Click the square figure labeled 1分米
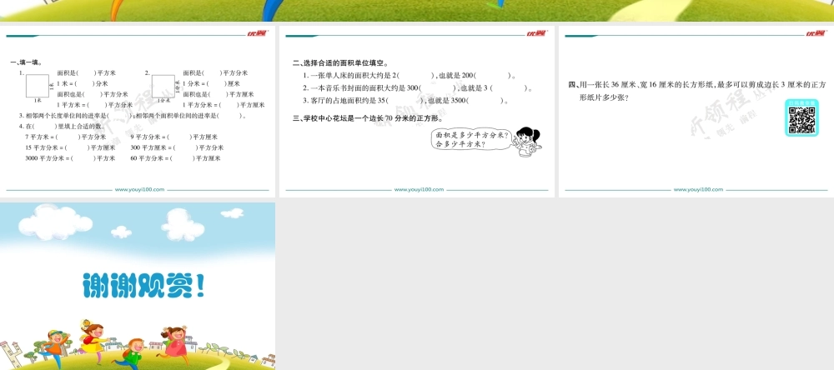Screen dimensions: 834x370 point(163,86)
